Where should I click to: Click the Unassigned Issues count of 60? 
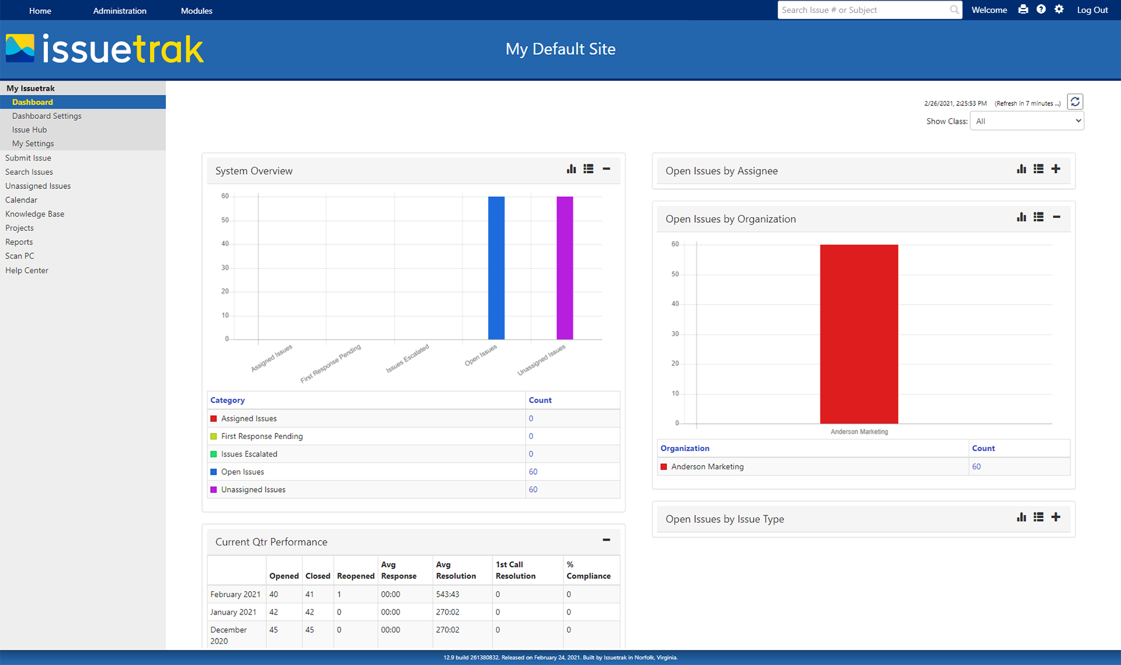pyautogui.click(x=532, y=489)
